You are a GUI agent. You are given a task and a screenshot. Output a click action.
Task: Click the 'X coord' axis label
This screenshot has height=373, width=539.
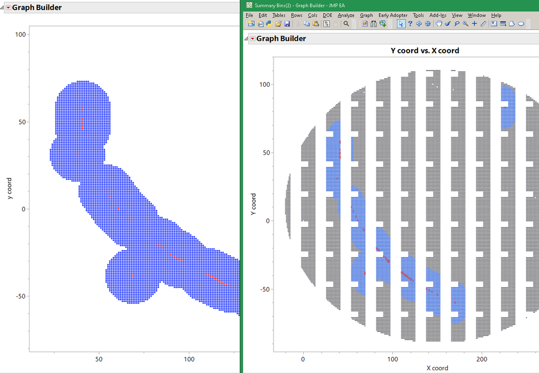[437, 368]
